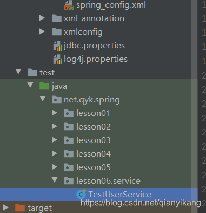The width and height of the screenshot is (206, 213).
Task: Expand the lesson04 package arrow
Action: [x=54, y=153]
